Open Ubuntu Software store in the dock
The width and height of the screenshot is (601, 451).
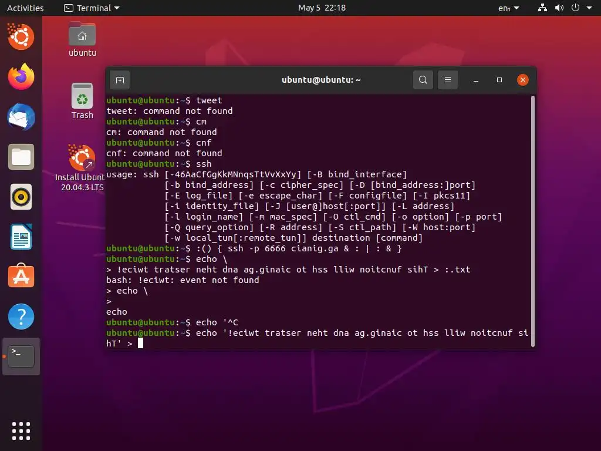click(21, 276)
